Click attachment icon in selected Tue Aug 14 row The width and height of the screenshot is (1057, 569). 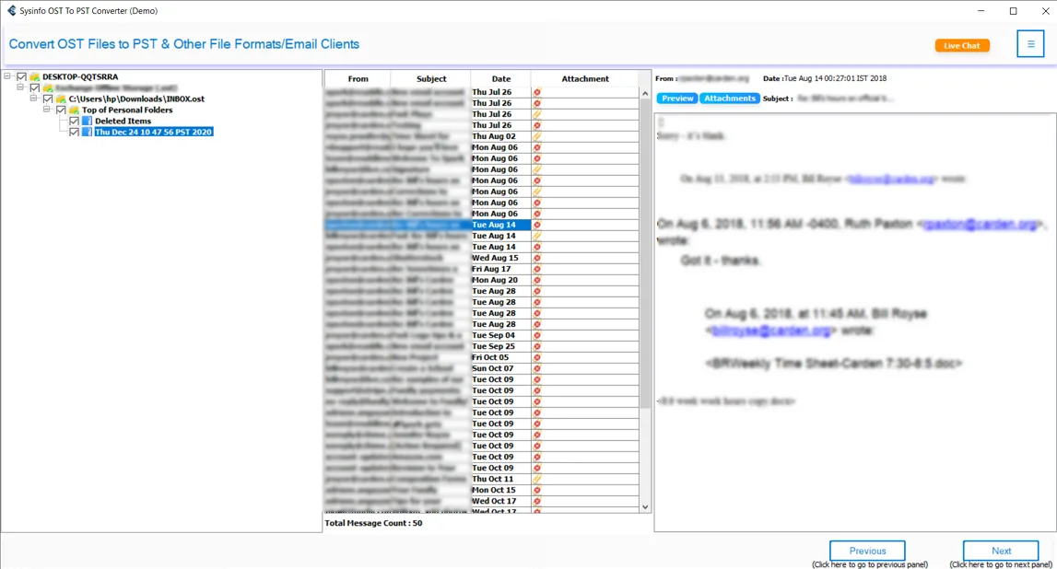coord(537,225)
